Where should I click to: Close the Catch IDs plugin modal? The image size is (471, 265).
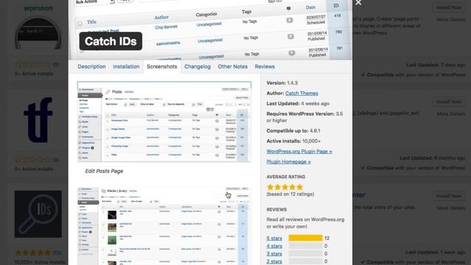(x=358, y=3)
